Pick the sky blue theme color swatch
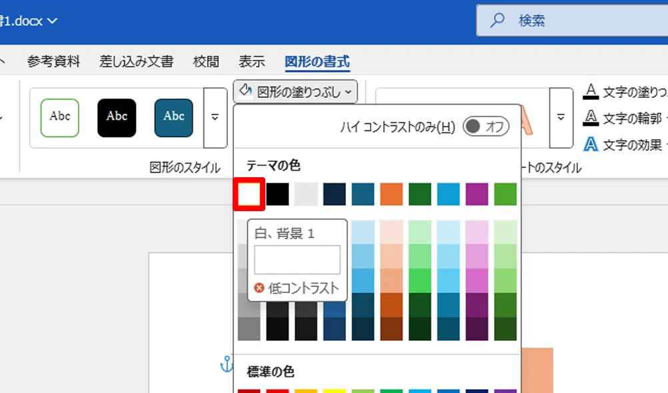The height and width of the screenshot is (393, 668). [x=449, y=194]
